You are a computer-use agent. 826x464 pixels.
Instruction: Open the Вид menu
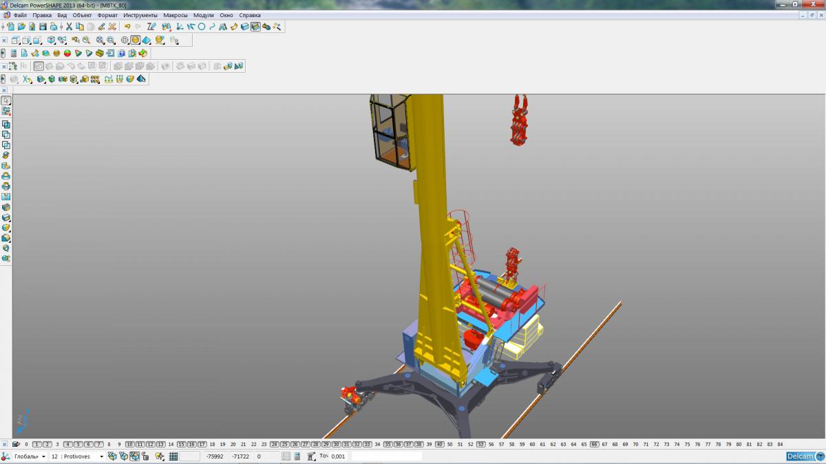pos(62,14)
